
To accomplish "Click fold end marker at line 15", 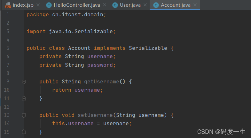I will (x=24, y=132).
